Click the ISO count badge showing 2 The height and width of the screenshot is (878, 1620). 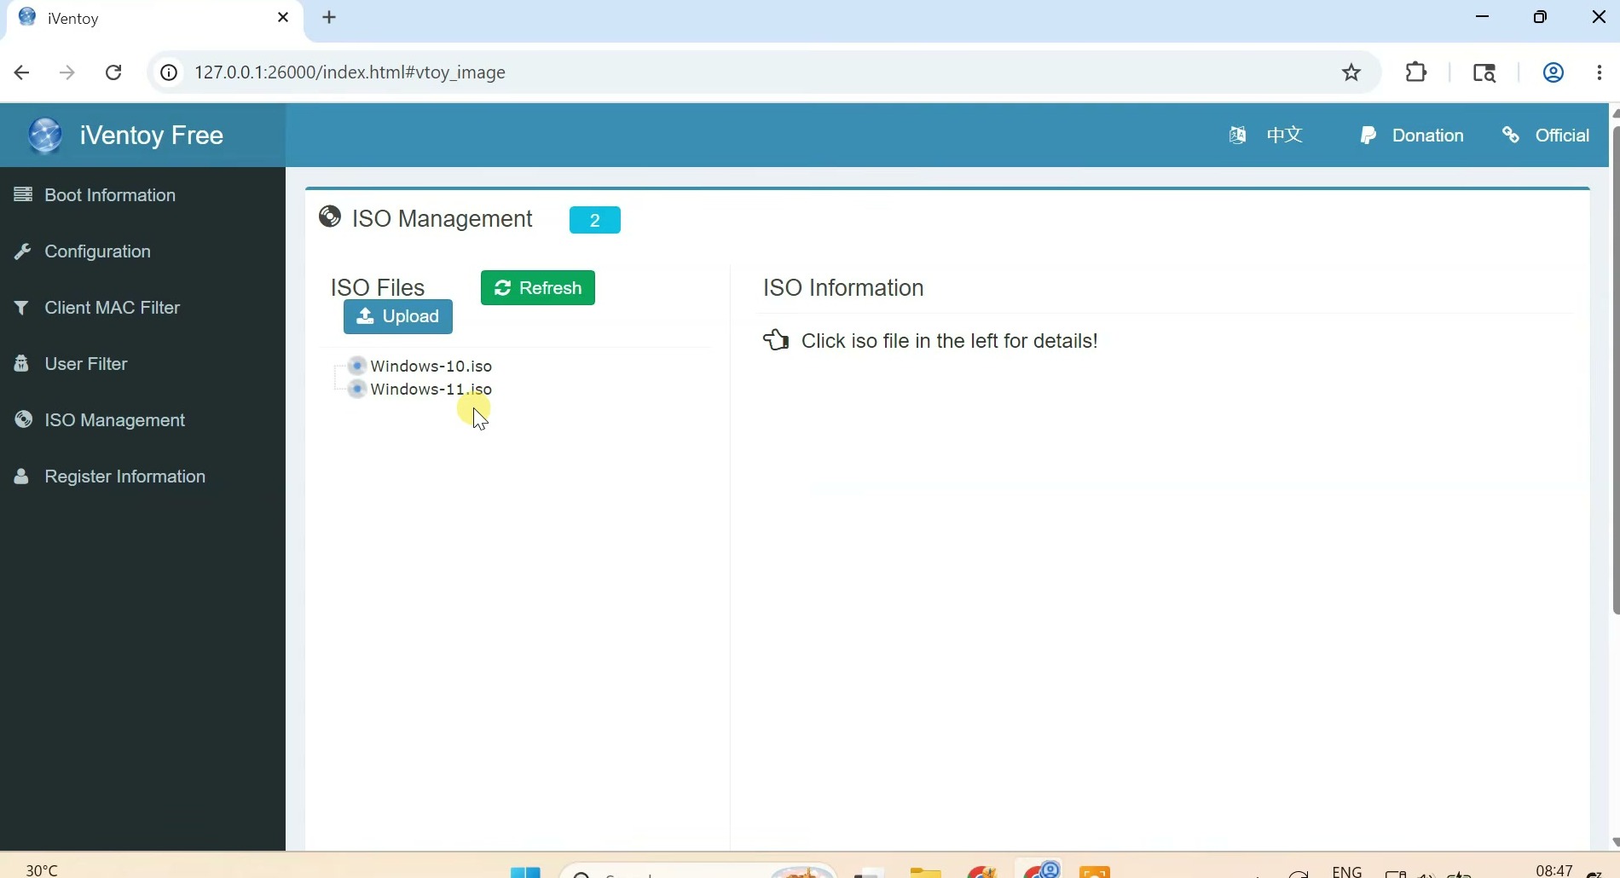[595, 220]
